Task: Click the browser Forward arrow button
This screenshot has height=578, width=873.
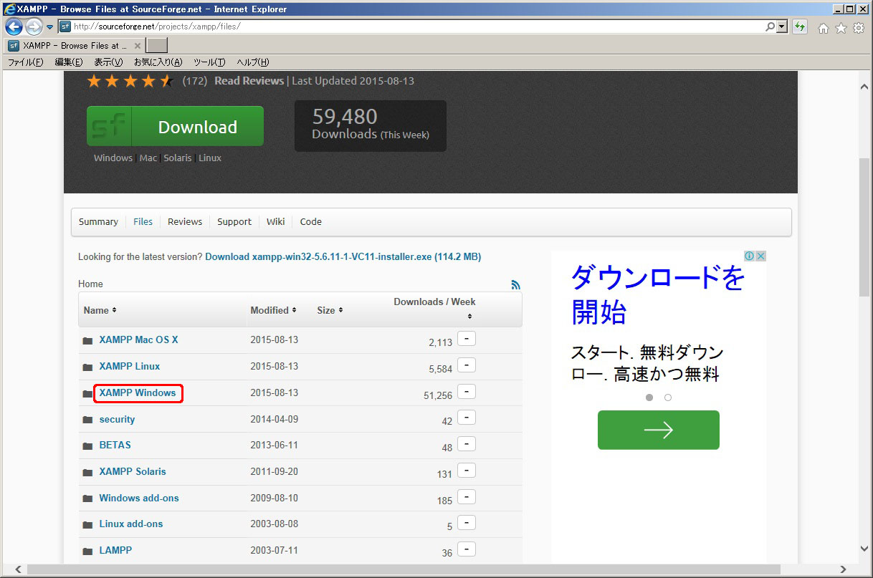Action: (x=34, y=27)
